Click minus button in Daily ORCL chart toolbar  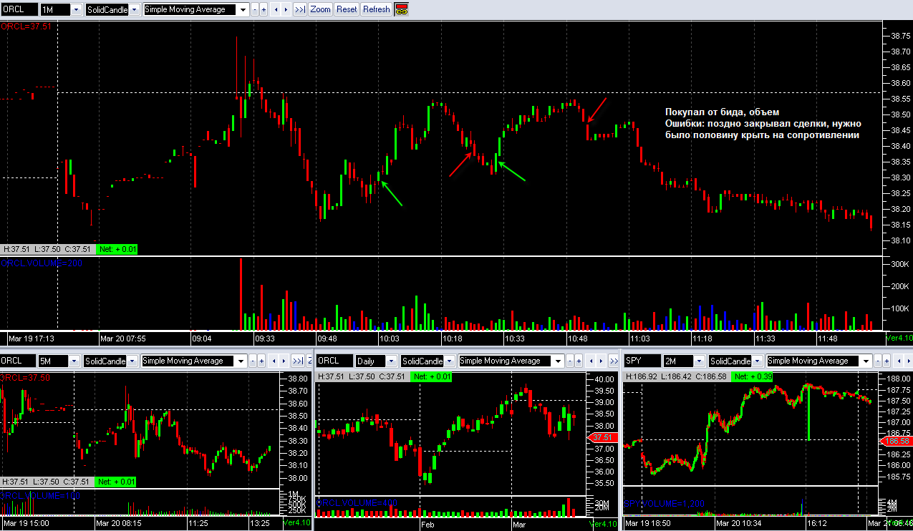tap(570, 361)
